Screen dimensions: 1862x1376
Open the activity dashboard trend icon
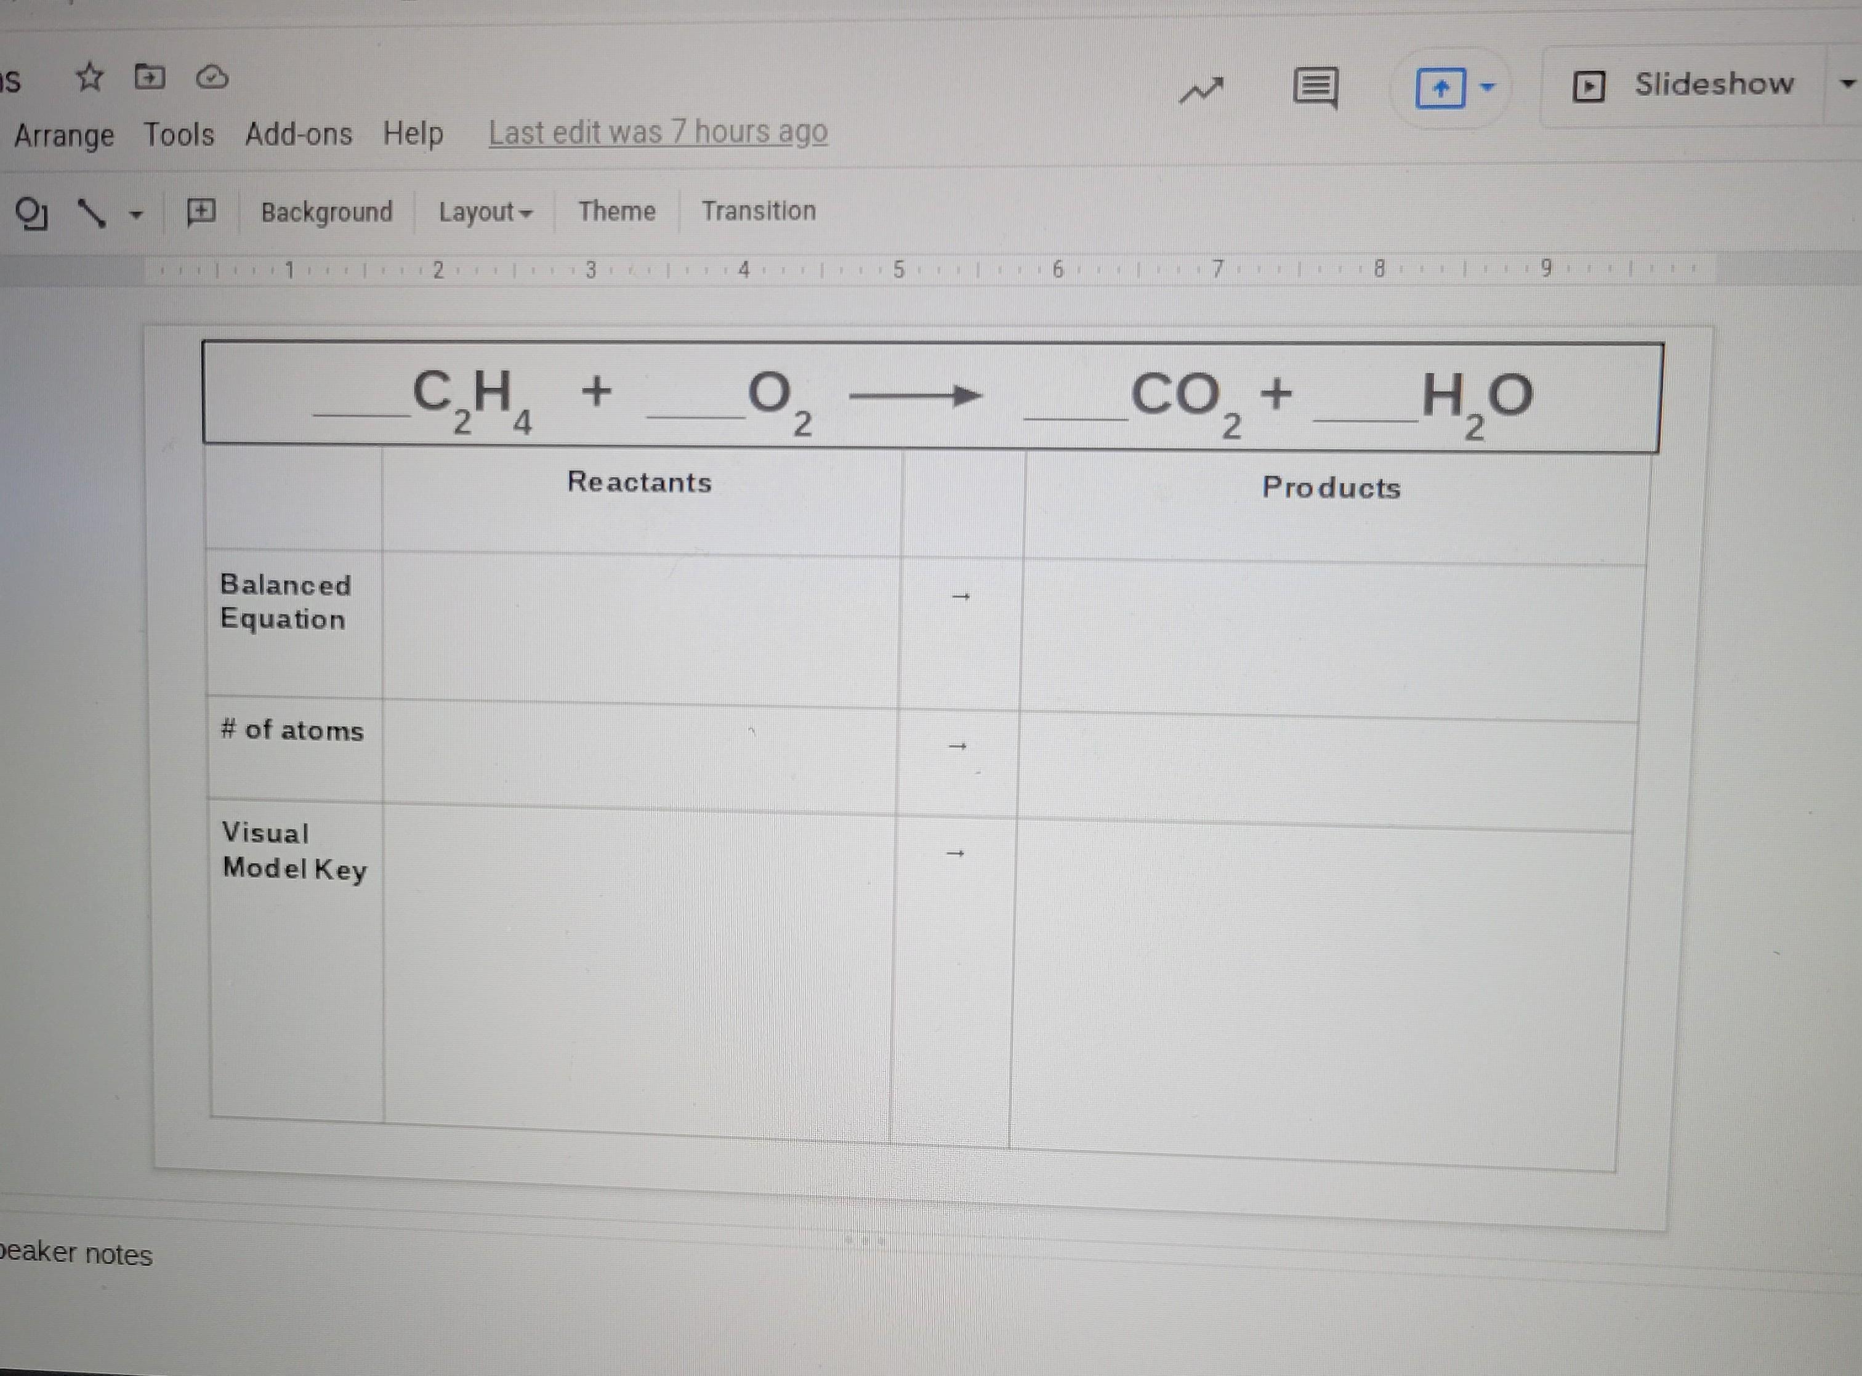point(1201,90)
